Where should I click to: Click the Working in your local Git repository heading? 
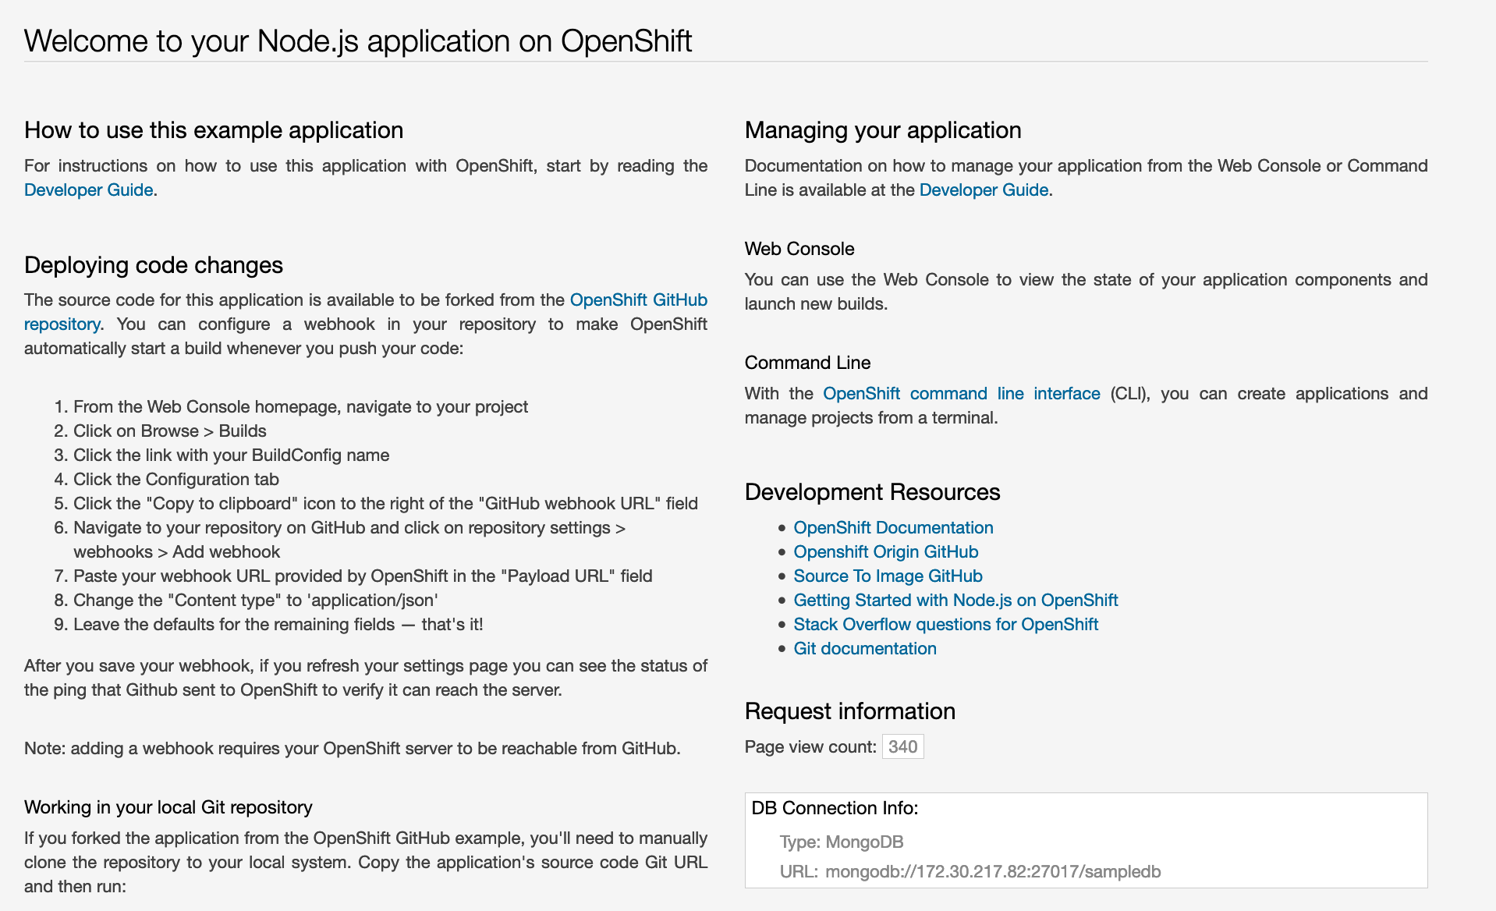pyautogui.click(x=168, y=806)
